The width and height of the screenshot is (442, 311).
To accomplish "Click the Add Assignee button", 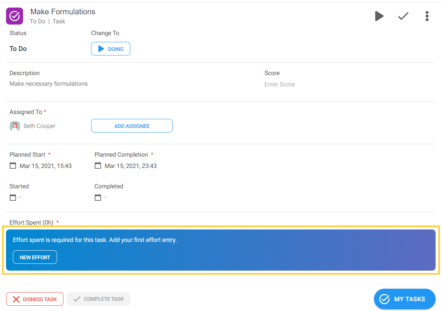I will (x=131, y=126).
